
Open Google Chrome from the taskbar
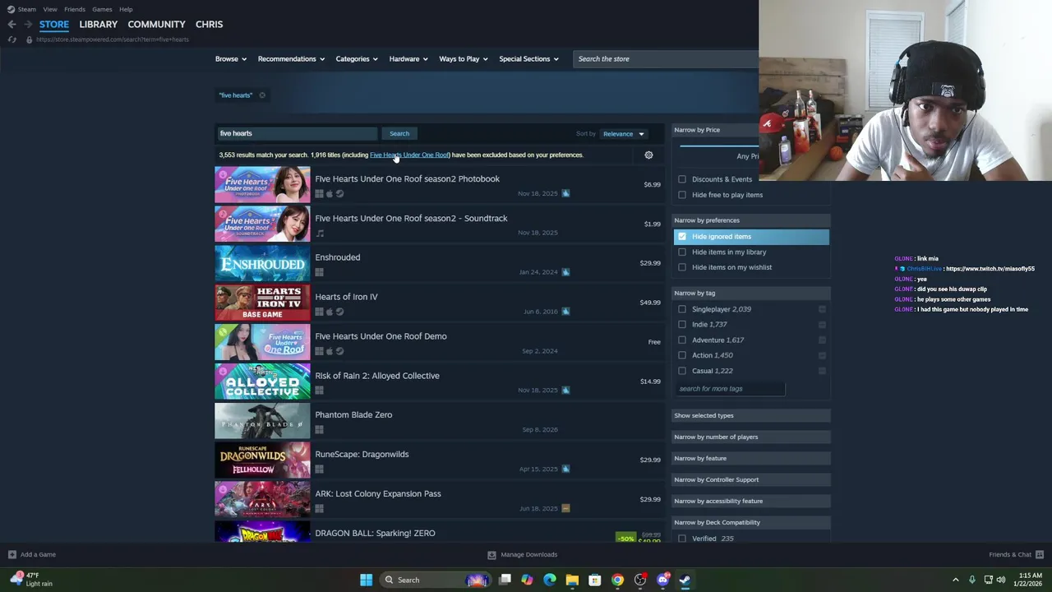(x=617, y=580)
